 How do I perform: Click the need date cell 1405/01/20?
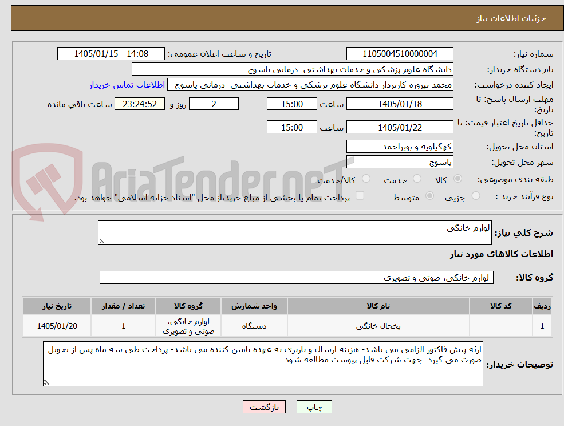(57, 326)
